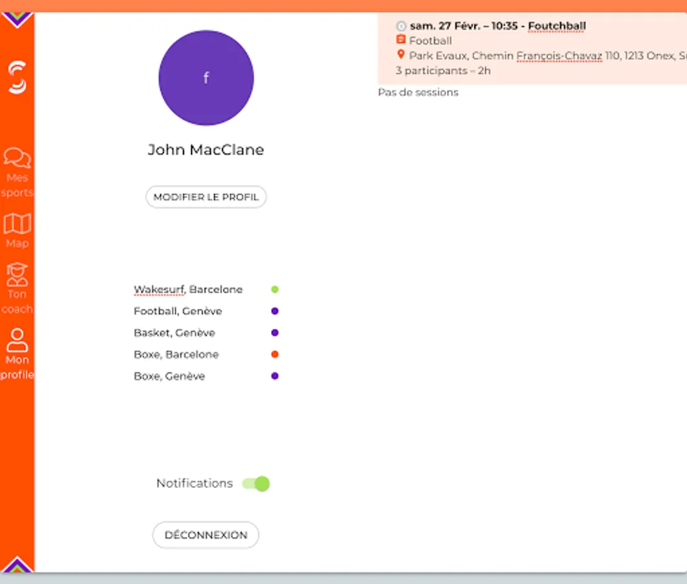
Task: Open Mes sports chat icon in sidebar
Action: point(17,158)
